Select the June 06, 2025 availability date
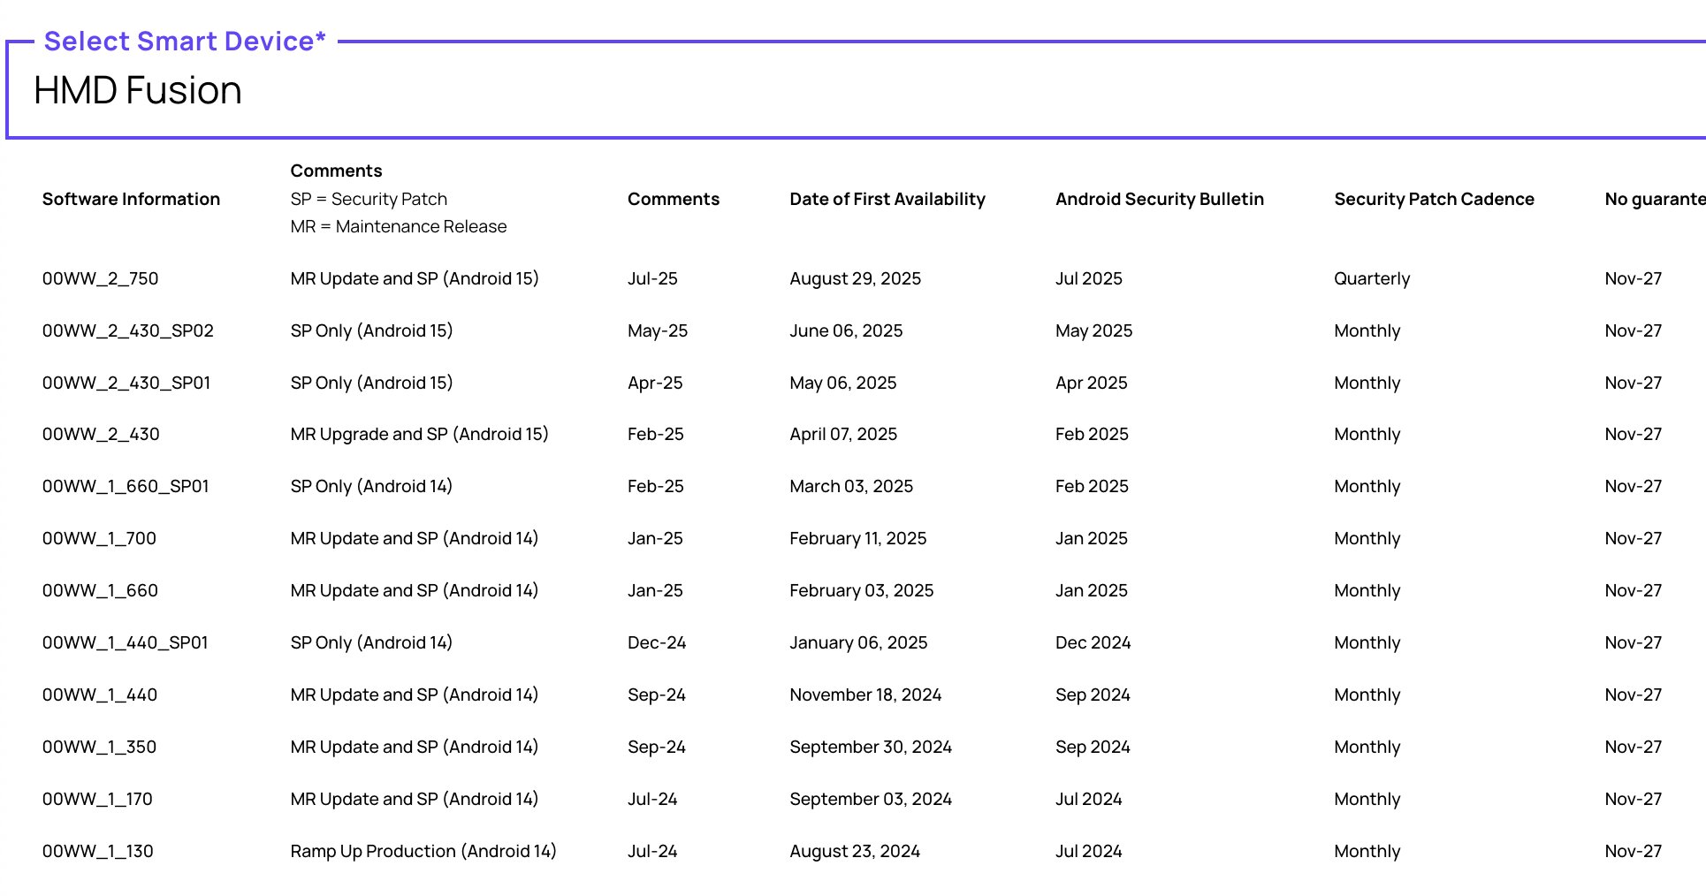This screenshot has width=1706, height=896. coord(846,330)
